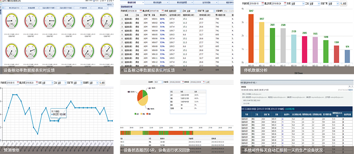354x154 pixels.
Task: Expand workshop dropdown showing 组装车间1
Action: tap(175, 10)
